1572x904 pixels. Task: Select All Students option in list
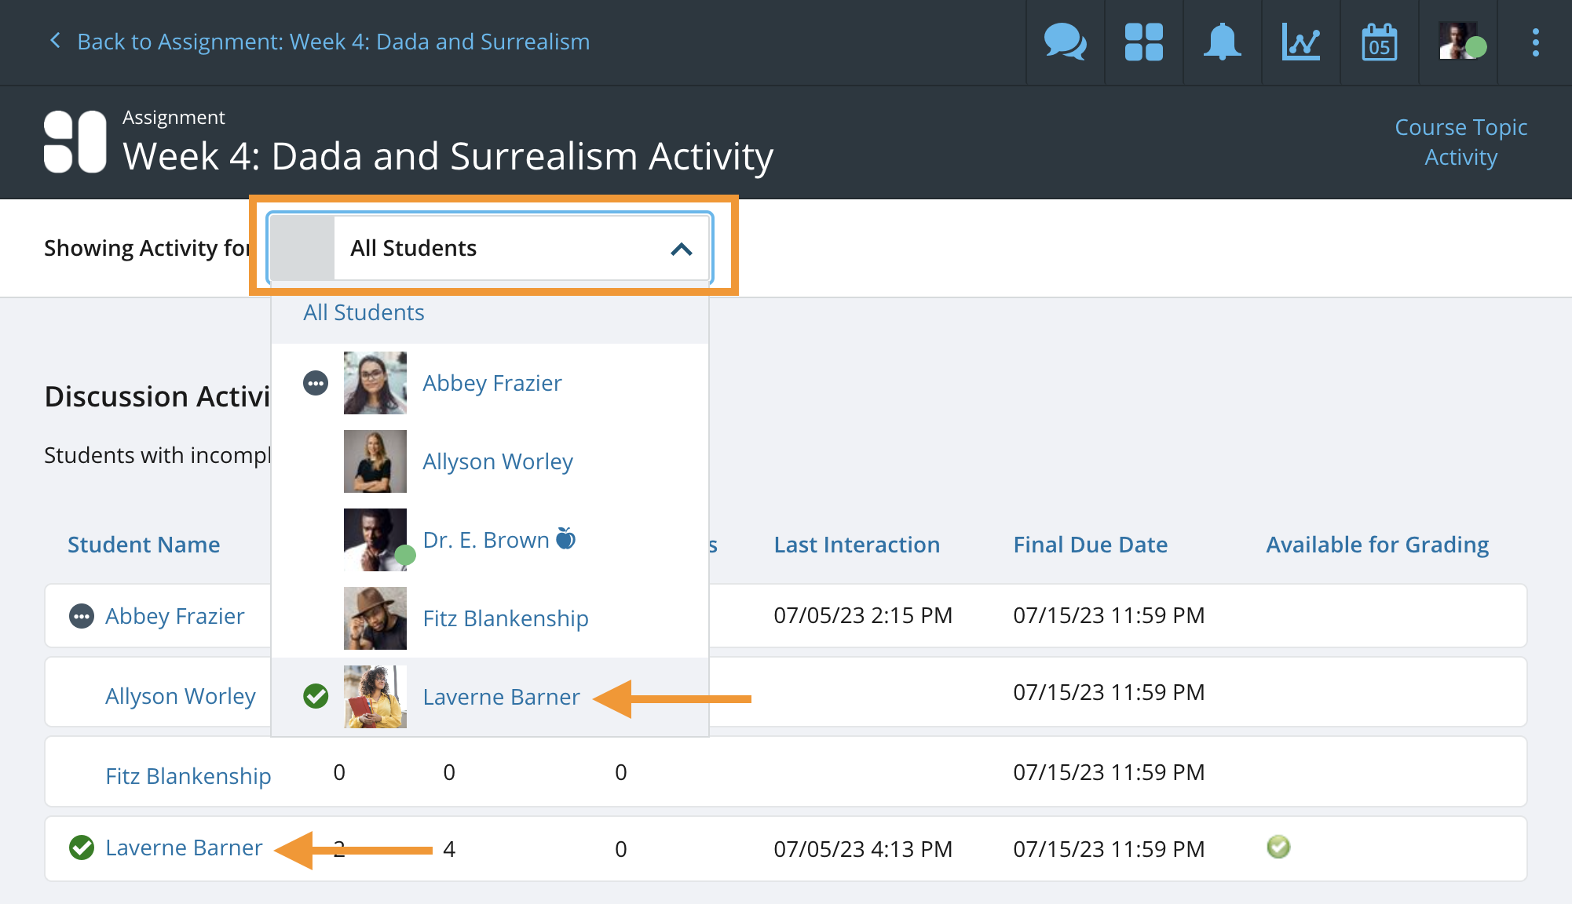point(364,312)
